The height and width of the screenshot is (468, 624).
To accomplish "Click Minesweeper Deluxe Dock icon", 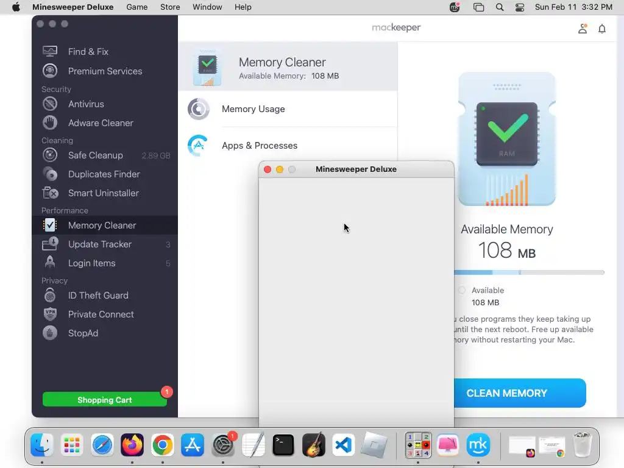I will pos(418,445).
